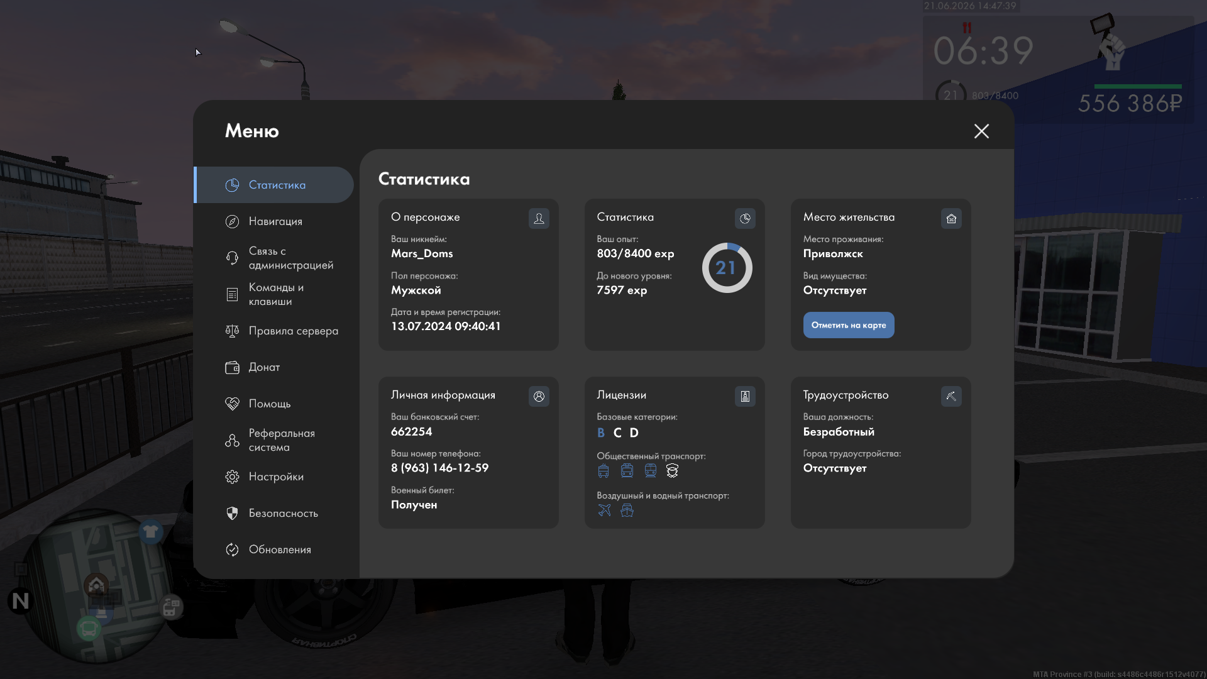Click the Трудоустройство hammer icon

[x=951, y=396]
